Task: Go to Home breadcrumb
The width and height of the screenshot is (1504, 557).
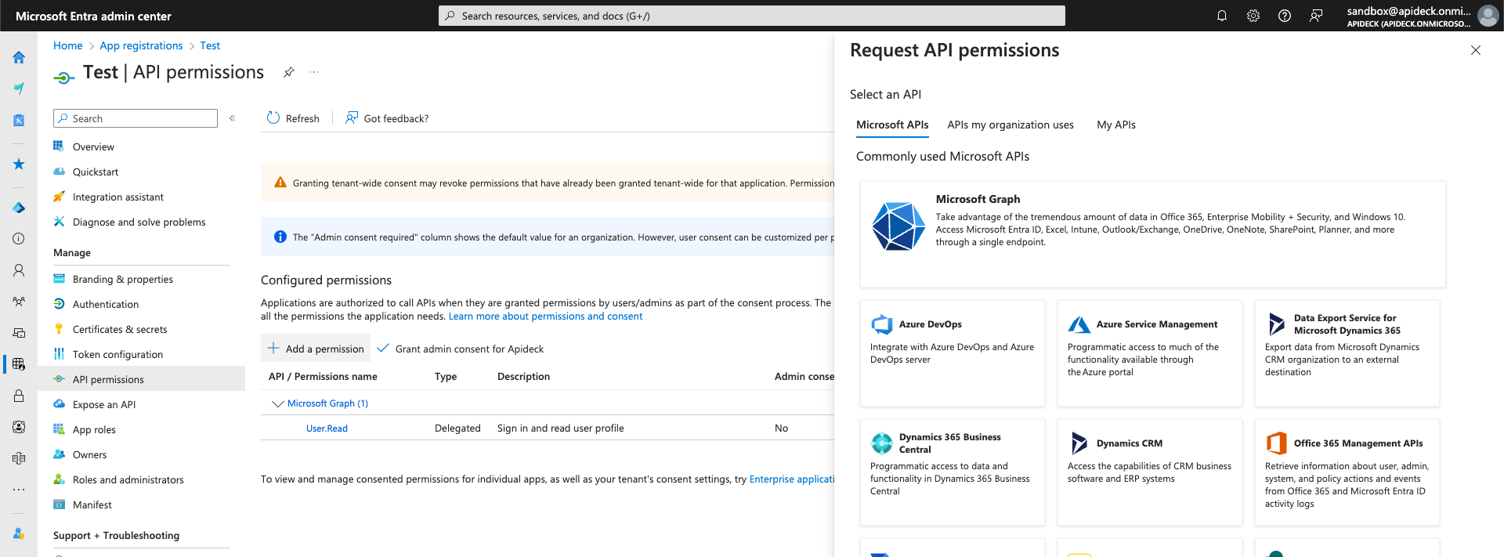Action: pyautogui.click(x=67, y=45)
